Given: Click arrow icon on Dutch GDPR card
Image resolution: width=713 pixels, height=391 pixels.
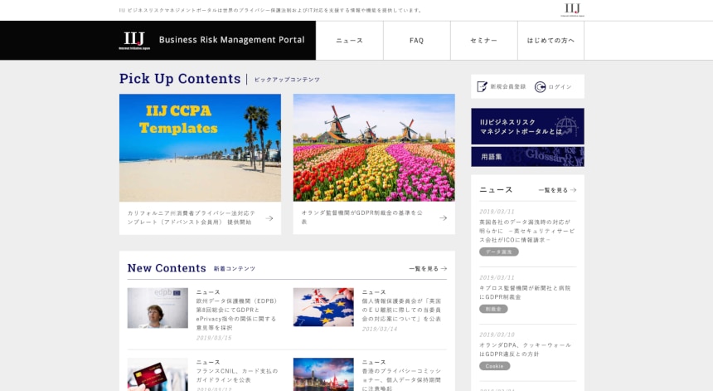Looking at the screenshot, I should pyautogui.click(x=444, y=218).
